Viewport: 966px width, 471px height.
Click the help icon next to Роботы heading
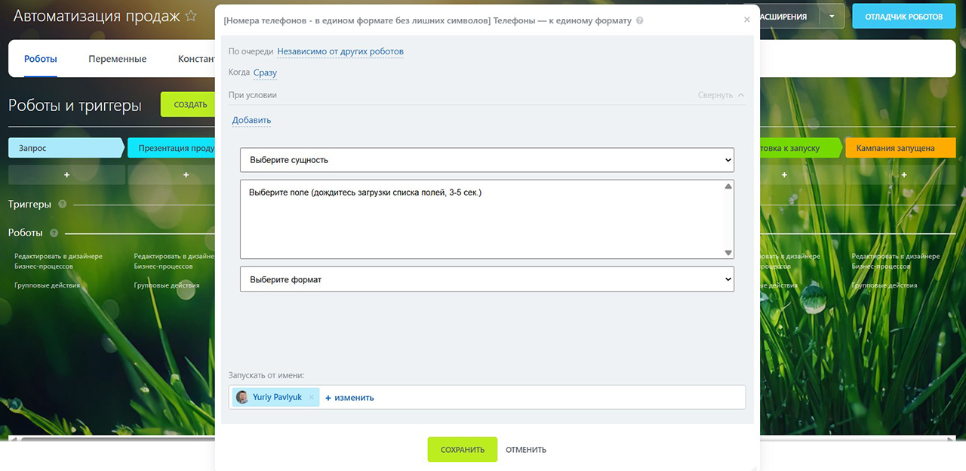54,232
